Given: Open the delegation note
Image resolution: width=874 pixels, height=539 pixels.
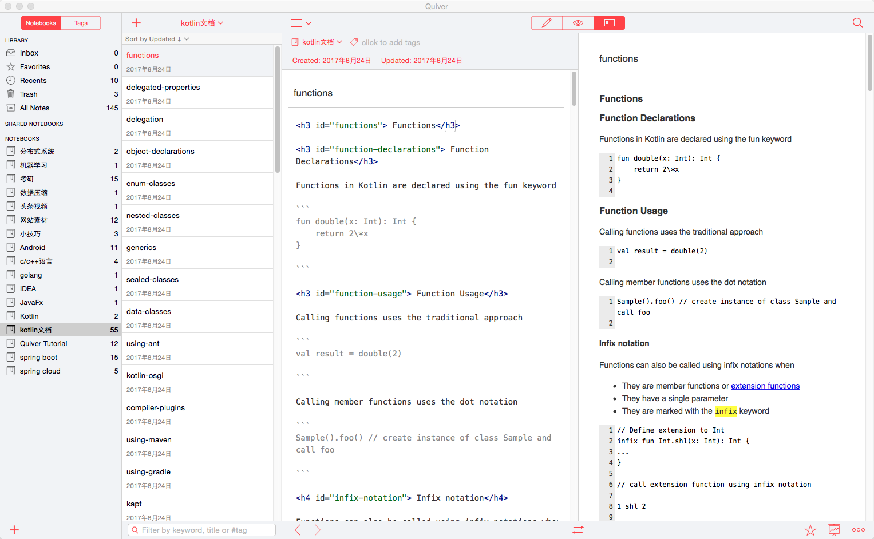Looking at the screenshot, I should pyautogui.click(x=197, y=125).
